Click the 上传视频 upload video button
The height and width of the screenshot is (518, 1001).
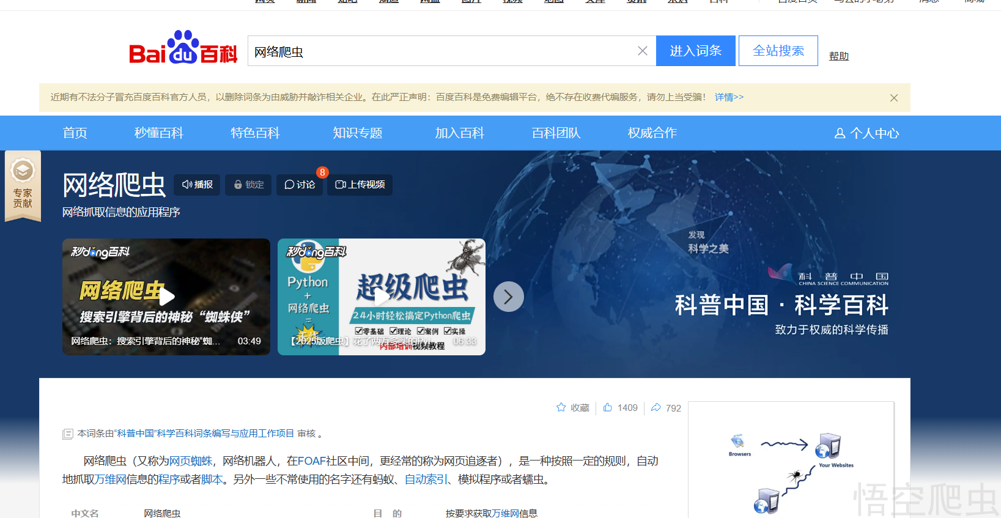[x=360, y=185]
